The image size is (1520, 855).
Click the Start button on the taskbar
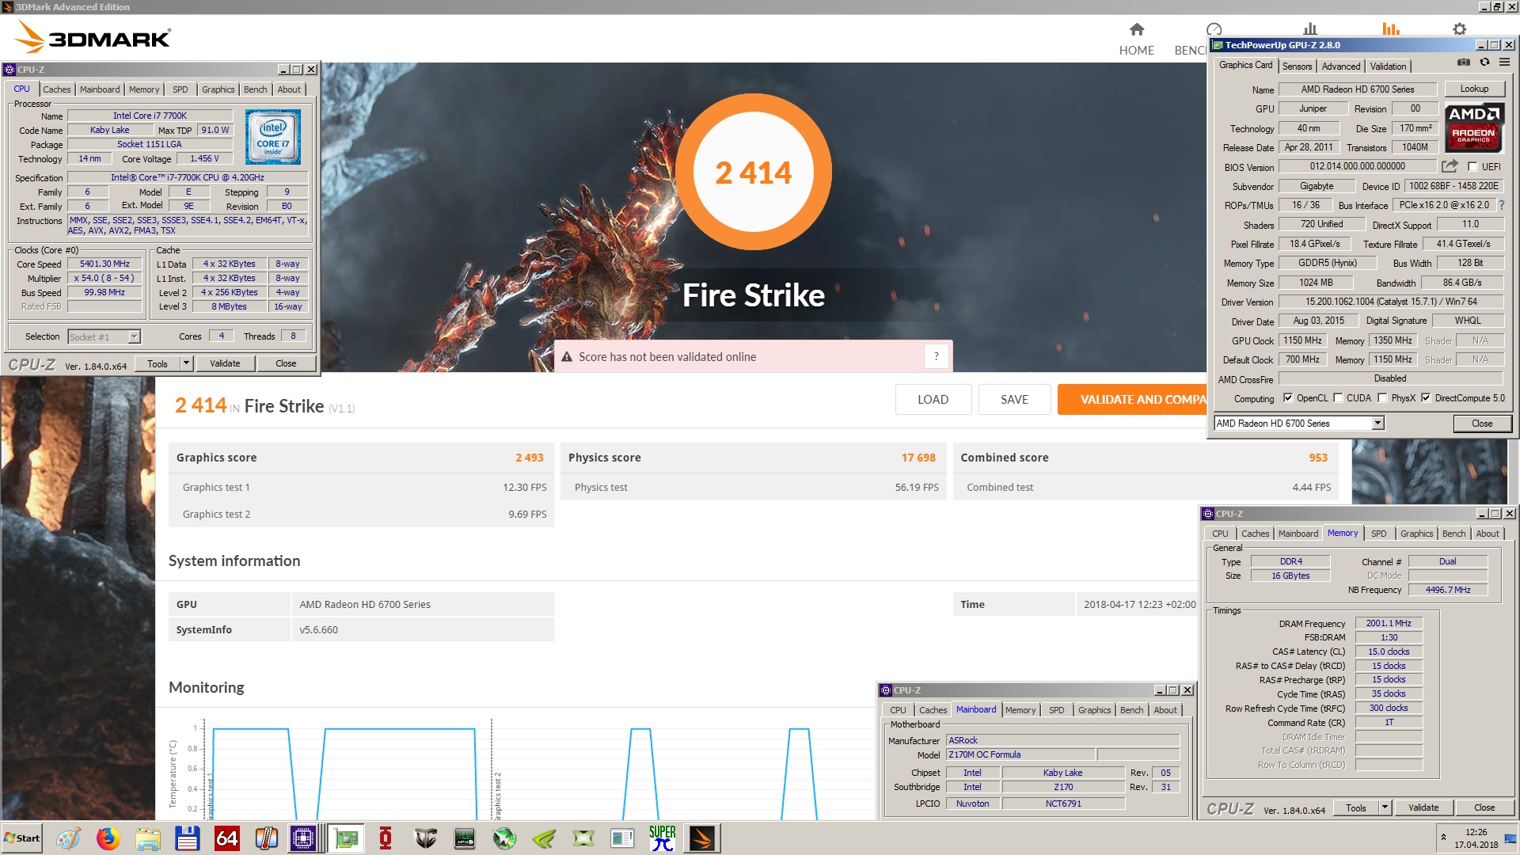tap(22, 838)
